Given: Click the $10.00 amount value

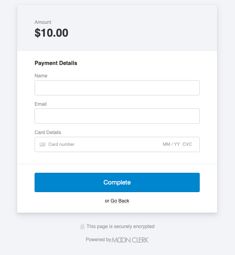Looking at the screenshot, I should [x=51, y=33].
